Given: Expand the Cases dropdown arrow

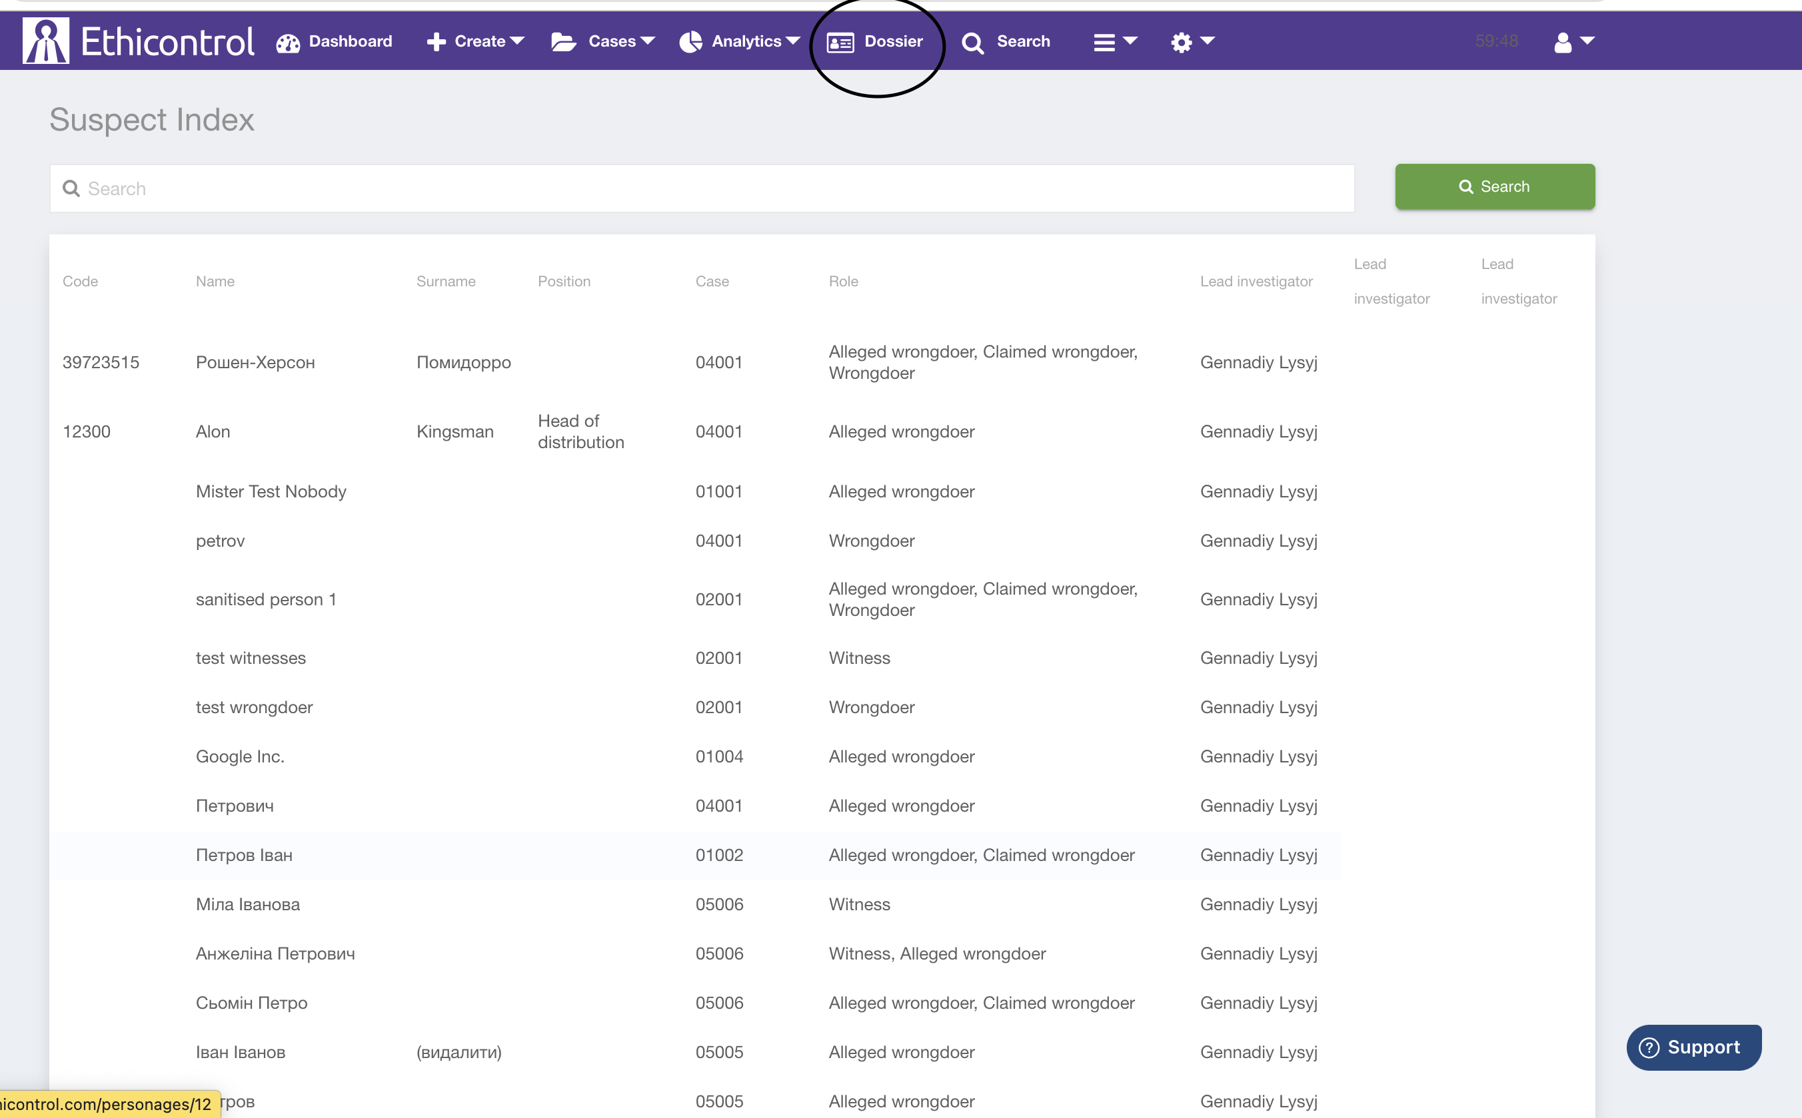Looking at the screenshot, I should (648, 41).
